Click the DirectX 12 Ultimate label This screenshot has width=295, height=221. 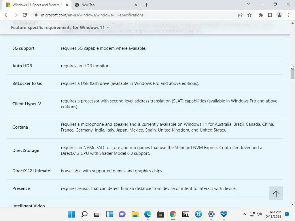[x=31, y=171]
